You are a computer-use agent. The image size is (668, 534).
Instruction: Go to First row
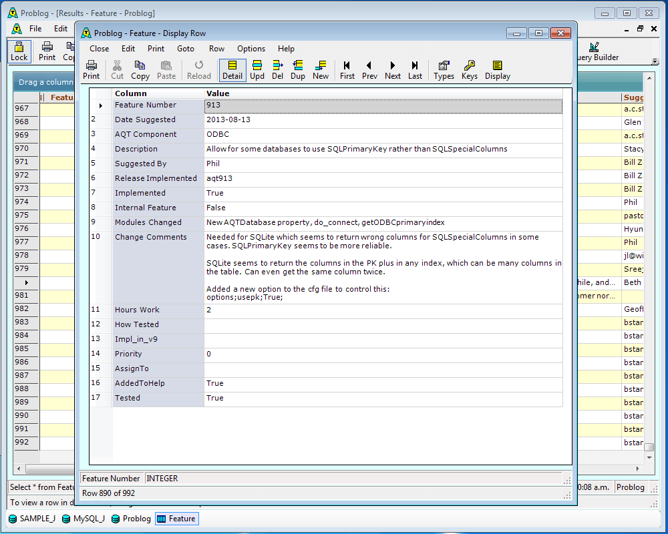pyautogui.click(x=347, y=70)
